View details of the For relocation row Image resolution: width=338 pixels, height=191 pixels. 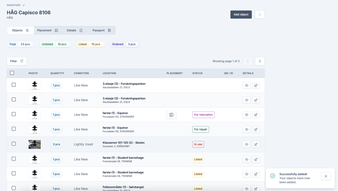click(x=247, y=115)
